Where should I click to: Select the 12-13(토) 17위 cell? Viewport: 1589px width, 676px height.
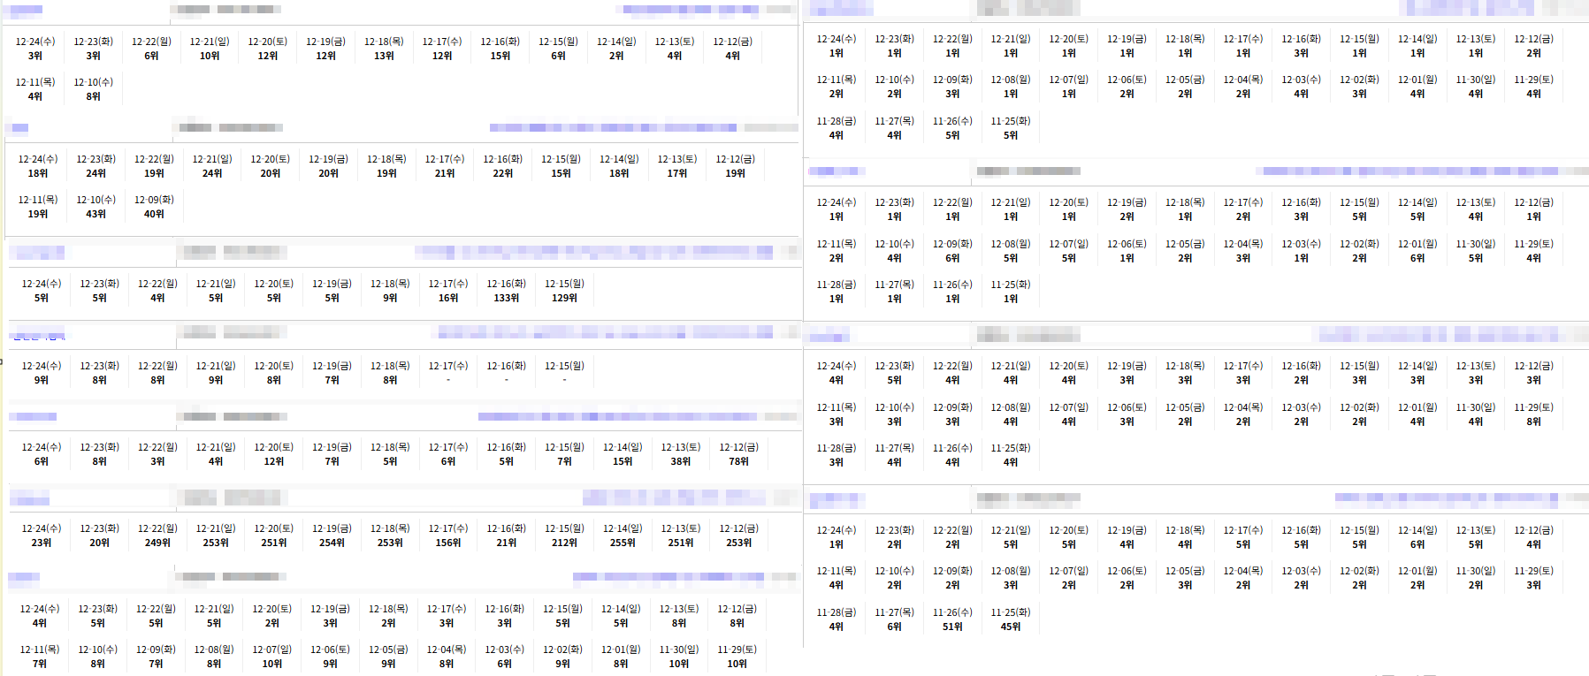point(676,167)
